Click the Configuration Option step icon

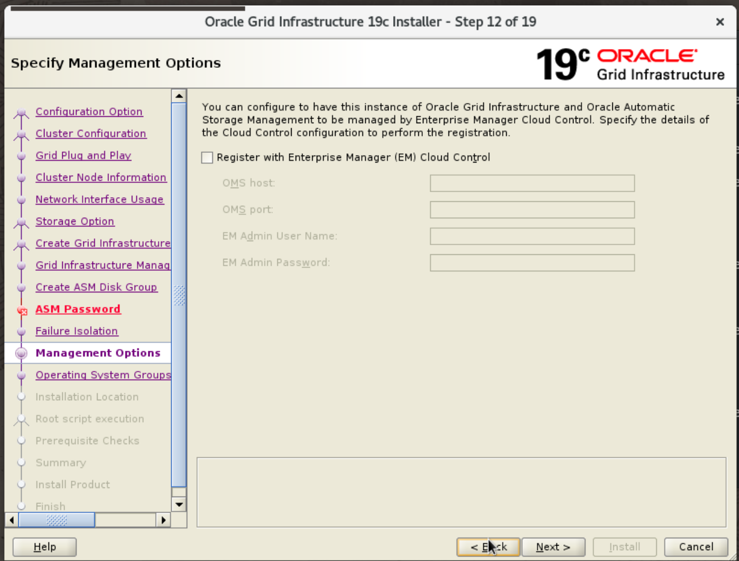pyautogui.click(x=21, y=112)
